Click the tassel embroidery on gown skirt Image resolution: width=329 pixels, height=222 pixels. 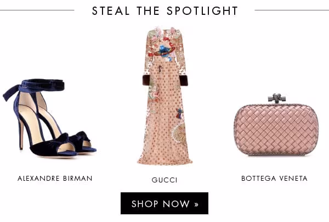coord(179,113)
